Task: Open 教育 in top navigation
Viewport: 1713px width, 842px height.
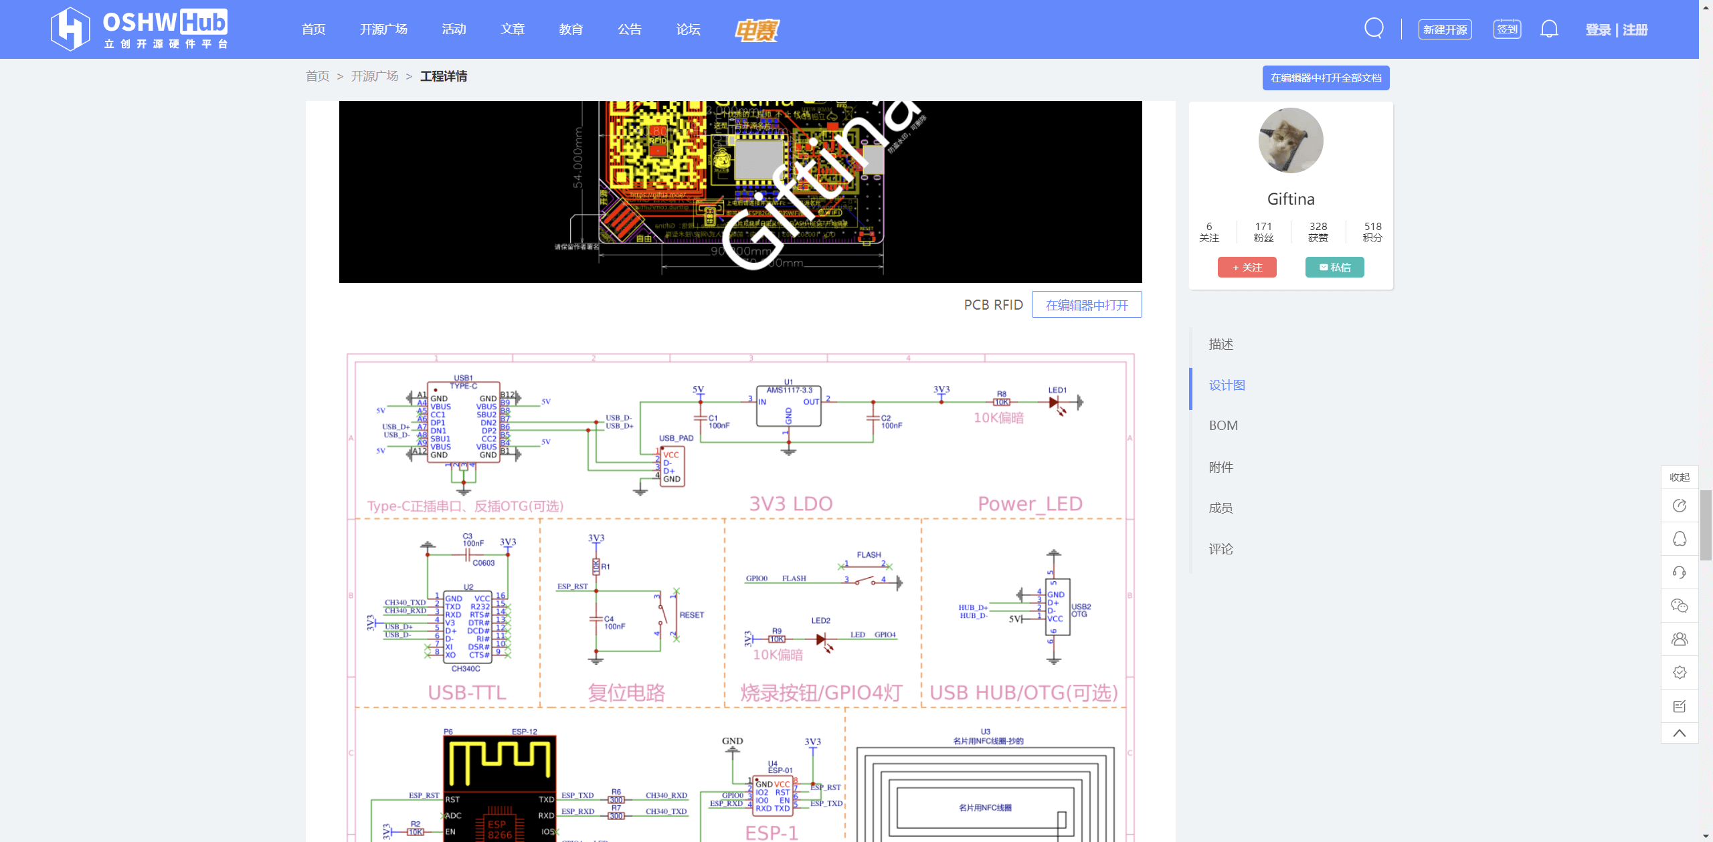Action: pyautogui.click(x=571, y=29)
